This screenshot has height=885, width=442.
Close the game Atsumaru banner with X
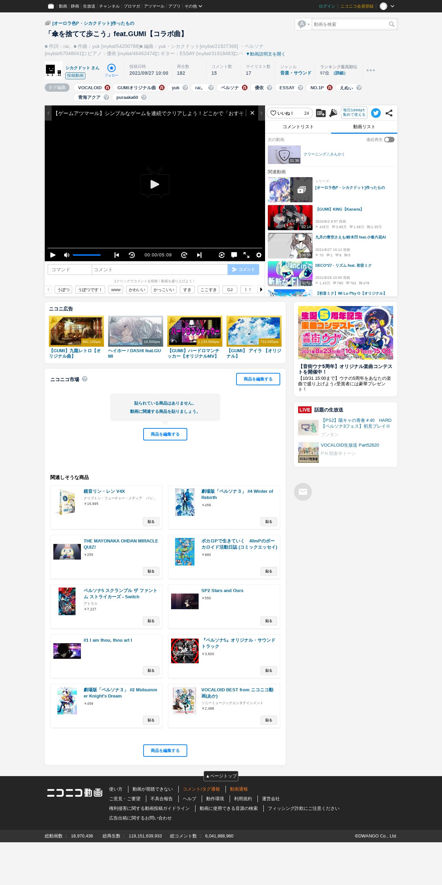(x=252, y=113)
